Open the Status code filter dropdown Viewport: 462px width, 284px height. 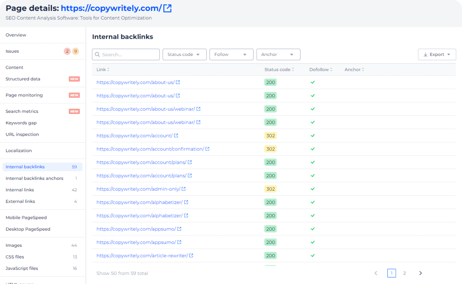185,54
